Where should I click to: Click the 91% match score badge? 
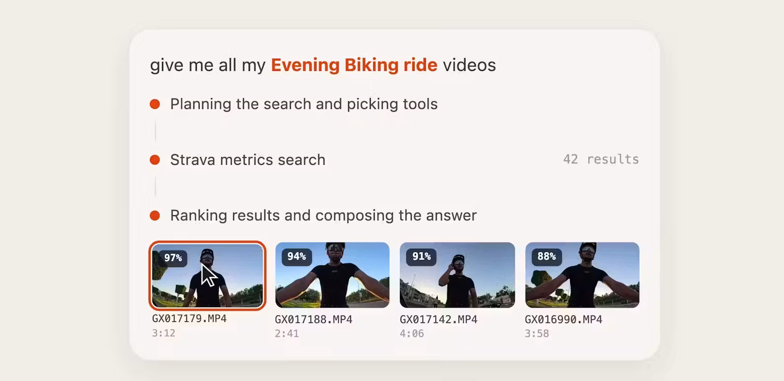coord(422,256)
